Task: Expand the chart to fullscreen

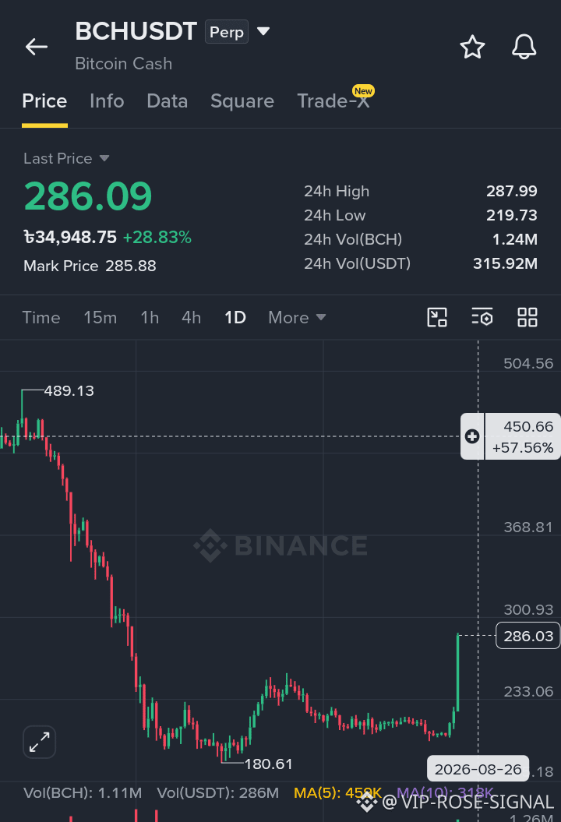Action: tap(39, 742)
